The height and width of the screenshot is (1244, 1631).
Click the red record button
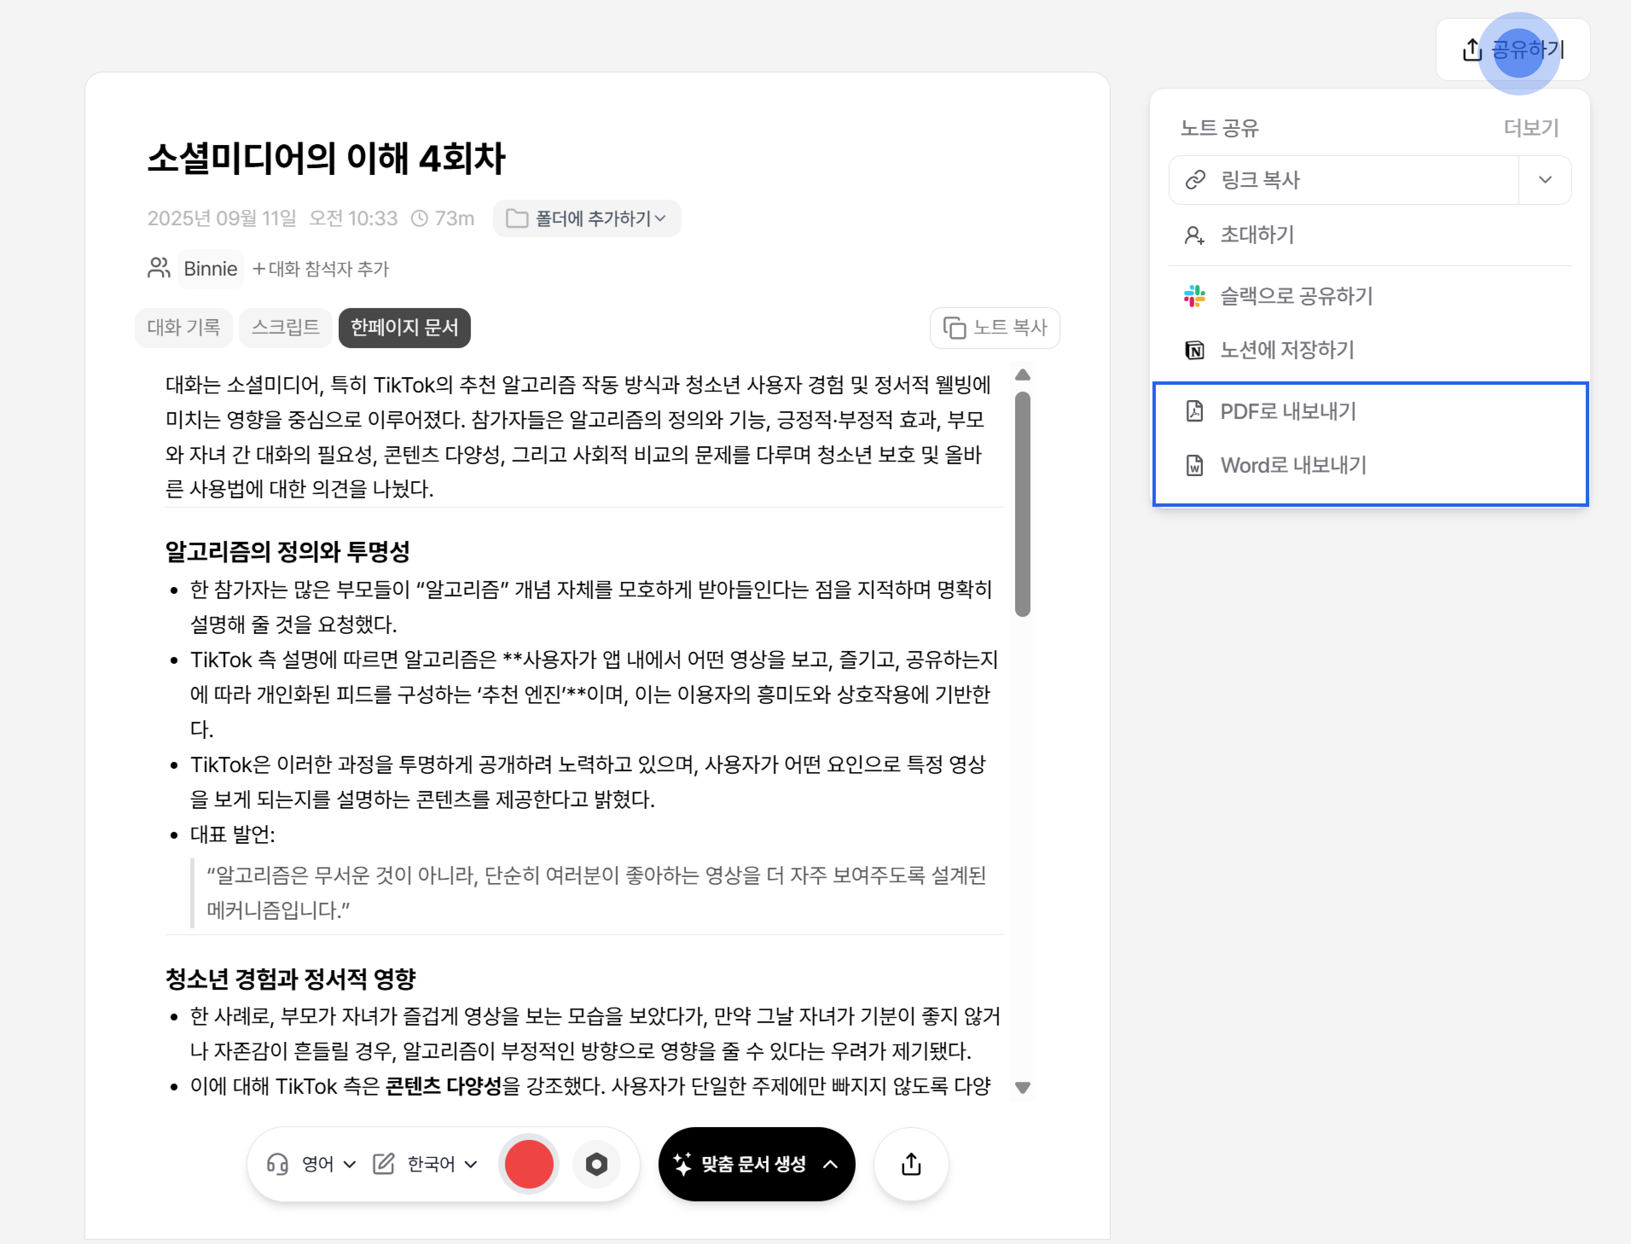click(x=528, y=1164)
